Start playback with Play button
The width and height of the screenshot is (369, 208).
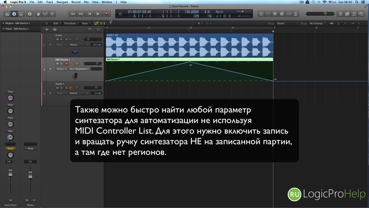coord(98,14)
